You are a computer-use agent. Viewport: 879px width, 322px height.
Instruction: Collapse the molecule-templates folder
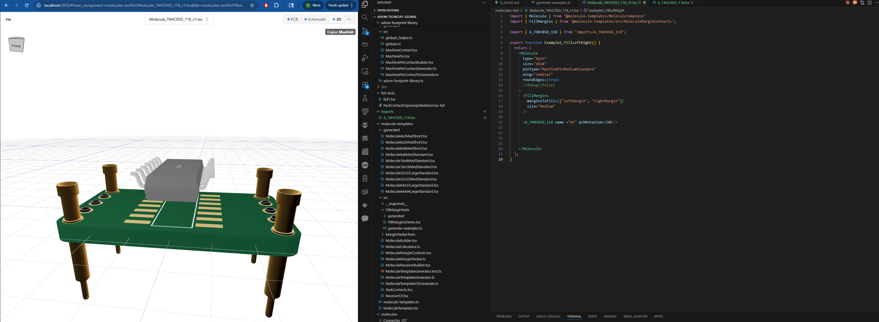[x=397, y=124]
